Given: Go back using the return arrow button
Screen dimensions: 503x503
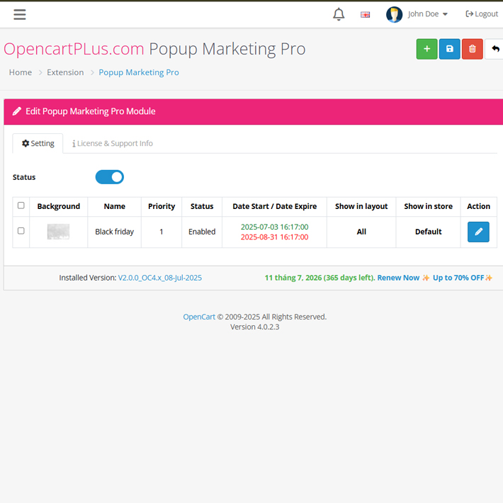Looking at the screenshot, I should pos(494,49).
